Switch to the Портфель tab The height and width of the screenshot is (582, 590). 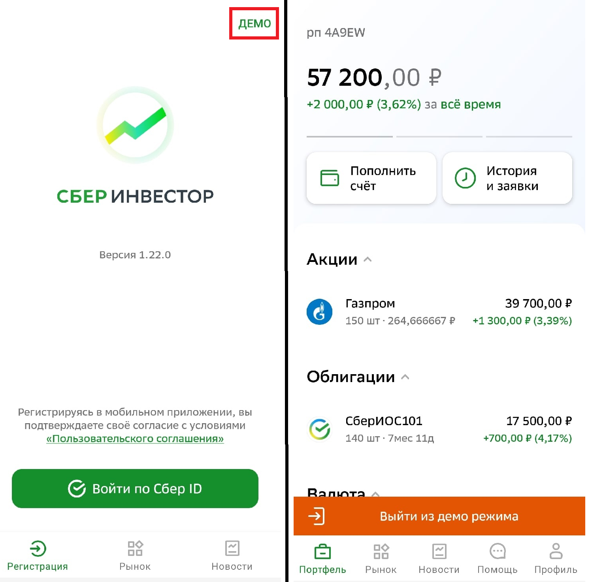point(322,559)
